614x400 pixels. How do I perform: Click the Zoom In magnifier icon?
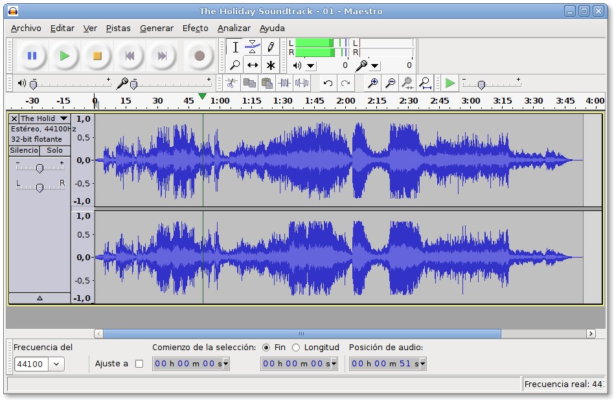[x=372, y=83]
